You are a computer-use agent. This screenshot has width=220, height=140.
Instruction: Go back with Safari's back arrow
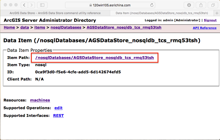24,5
